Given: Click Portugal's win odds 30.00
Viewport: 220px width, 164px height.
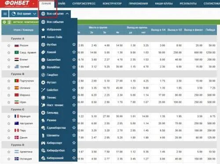Looking at the screenshot, I should coord(212,81).
